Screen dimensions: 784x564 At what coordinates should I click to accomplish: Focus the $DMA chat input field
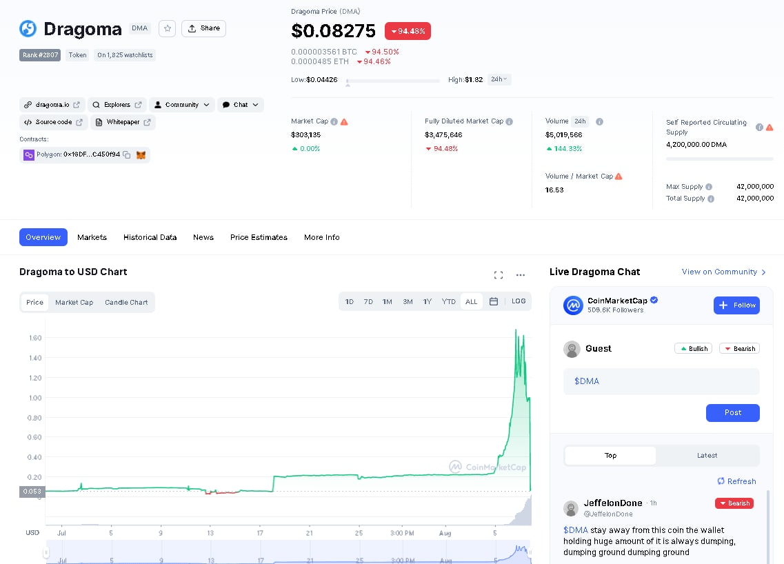(x=661, y=381)
